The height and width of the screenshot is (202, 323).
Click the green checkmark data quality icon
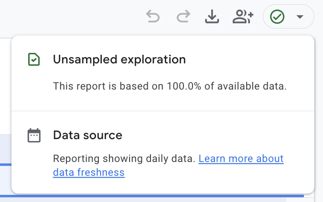277,17
